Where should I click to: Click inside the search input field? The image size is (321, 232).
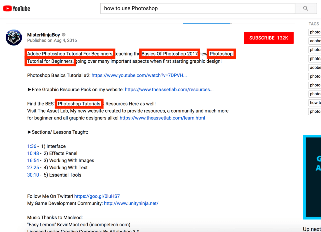[197, 8]
